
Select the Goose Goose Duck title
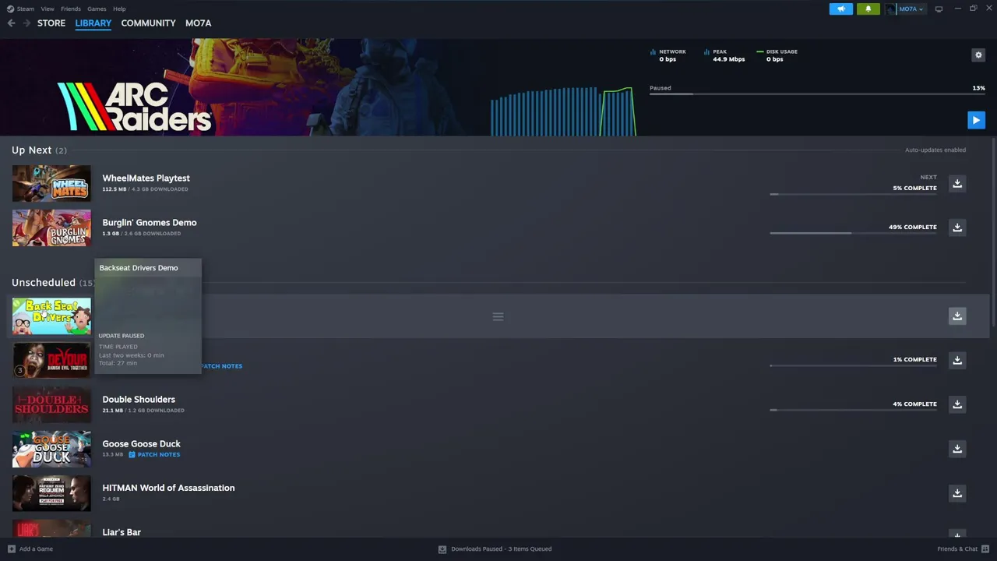141,444
